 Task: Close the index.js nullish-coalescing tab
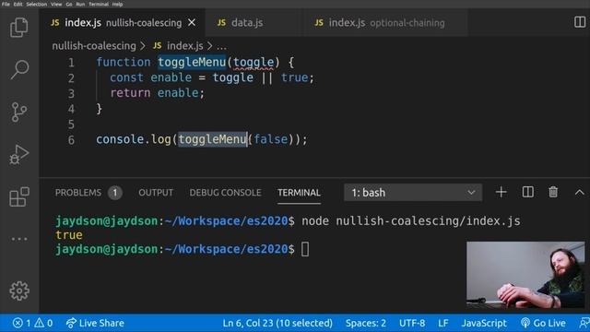(x=192, y=22)
